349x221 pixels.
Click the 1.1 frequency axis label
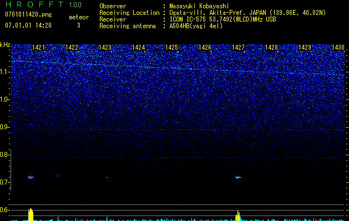4,72
